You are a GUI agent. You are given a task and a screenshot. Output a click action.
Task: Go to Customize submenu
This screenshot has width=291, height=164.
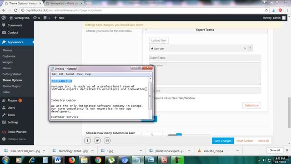point(9,56)
